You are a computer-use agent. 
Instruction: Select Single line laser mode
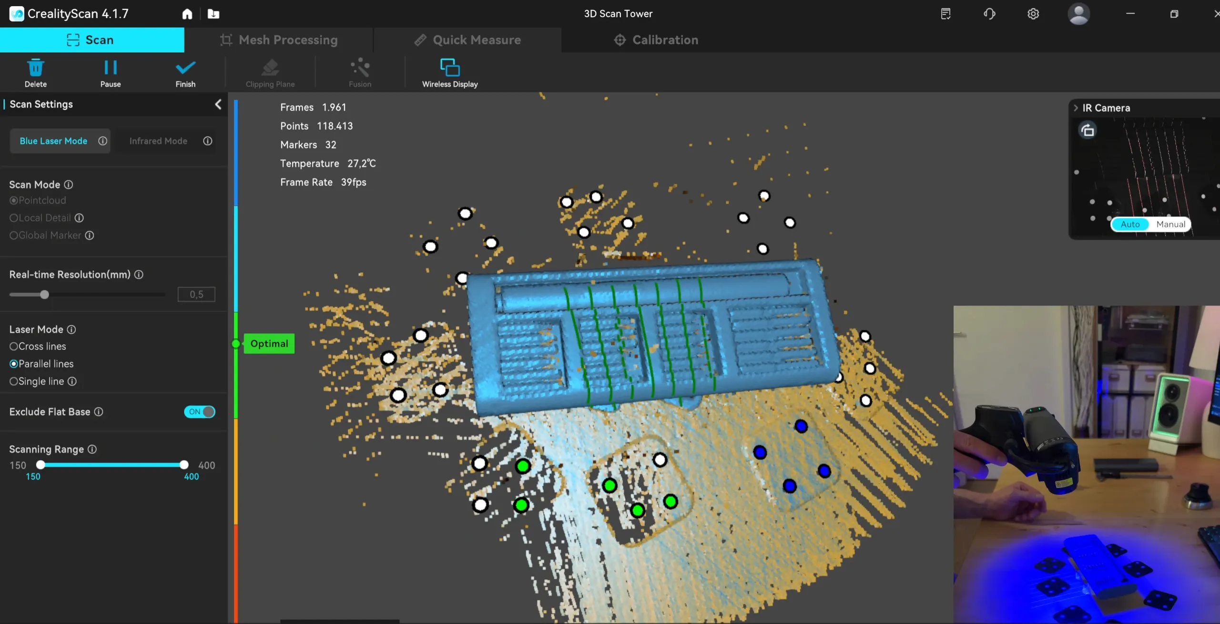pyautogui.click(x=14, y=381)
